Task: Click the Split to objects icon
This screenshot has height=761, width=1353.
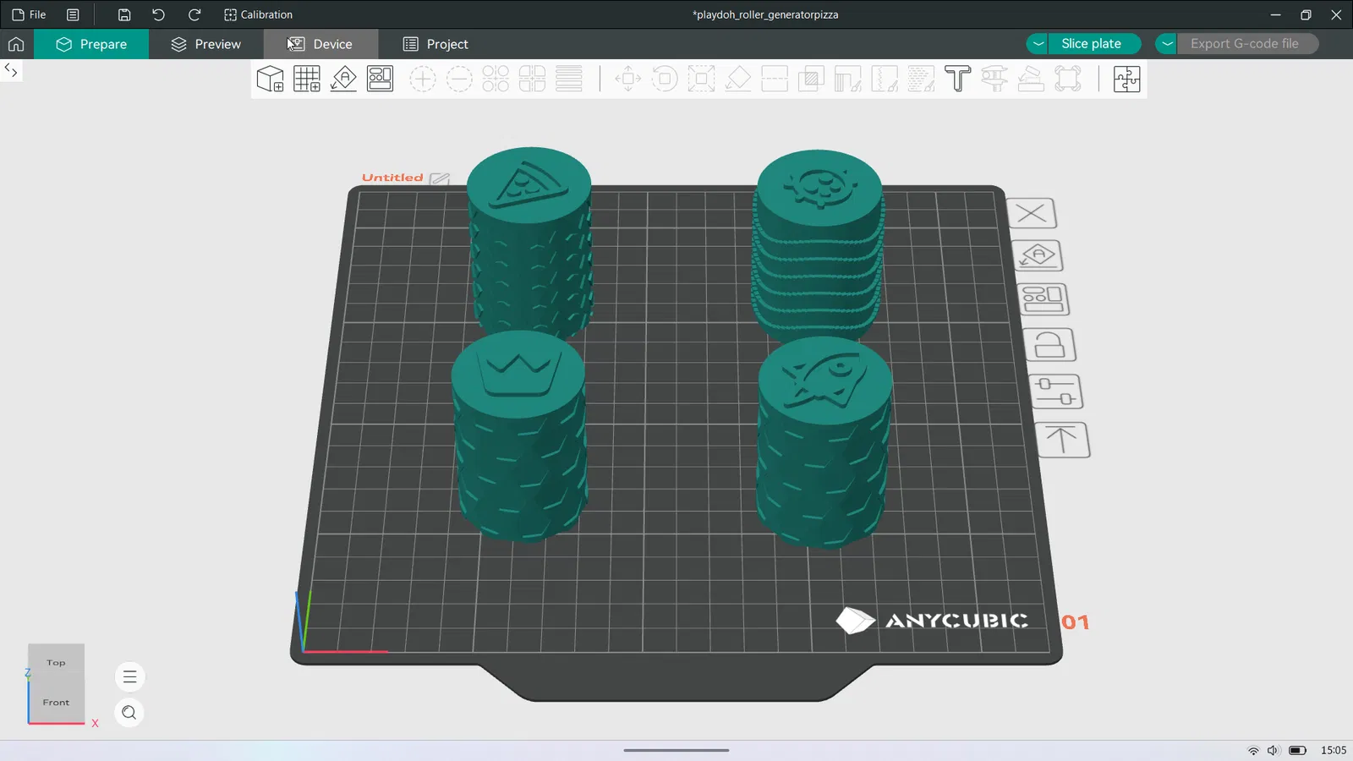Action: pyautogui.click(x=496, y=79)
